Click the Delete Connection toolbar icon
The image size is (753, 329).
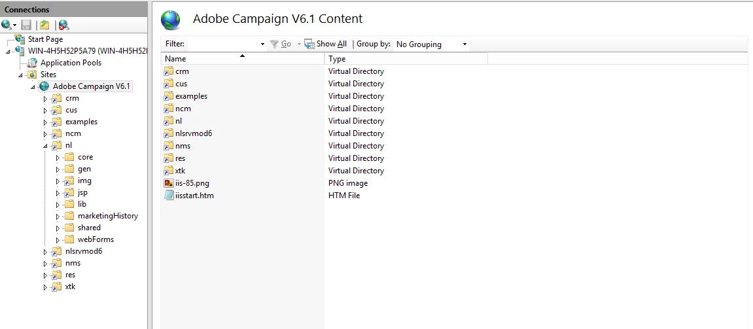coord(63,24)
